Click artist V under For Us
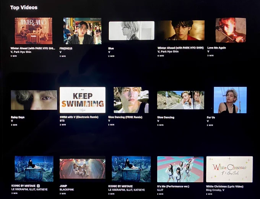This screenshot has height=199, width=260. (x=208, y=121)
